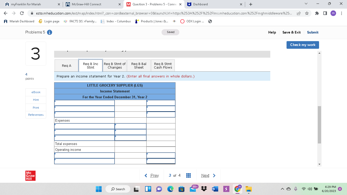
Task: Select the Req A tab
Action: pos(67,66)
